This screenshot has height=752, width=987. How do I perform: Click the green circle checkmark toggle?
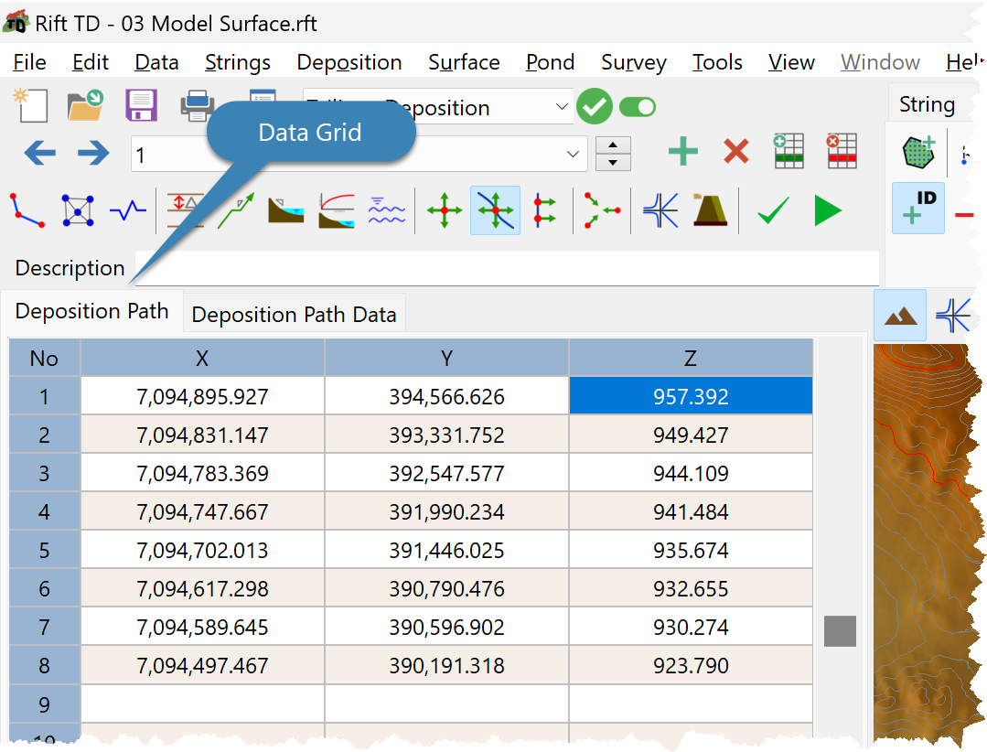[595, 108]
